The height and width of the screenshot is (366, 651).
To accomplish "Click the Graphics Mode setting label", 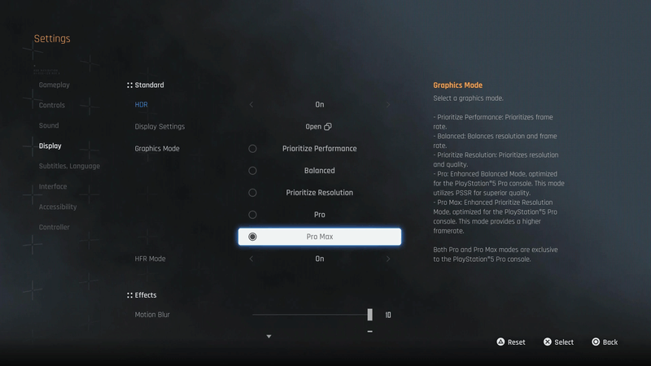I will 157,149.
